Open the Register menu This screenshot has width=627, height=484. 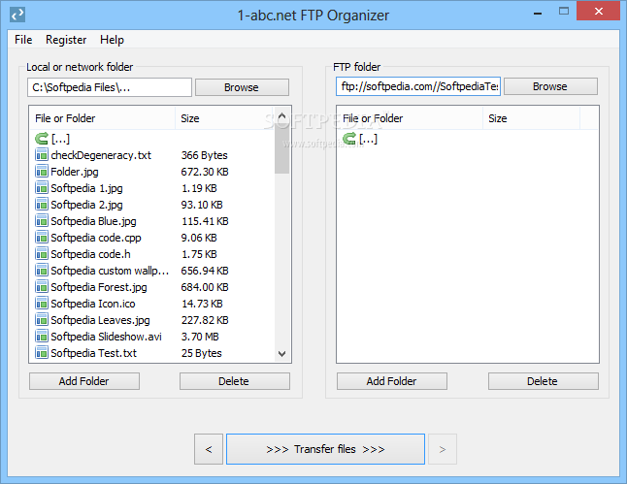tap(66, 40)
